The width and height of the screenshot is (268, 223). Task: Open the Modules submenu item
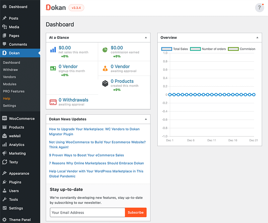coord(10,84)
